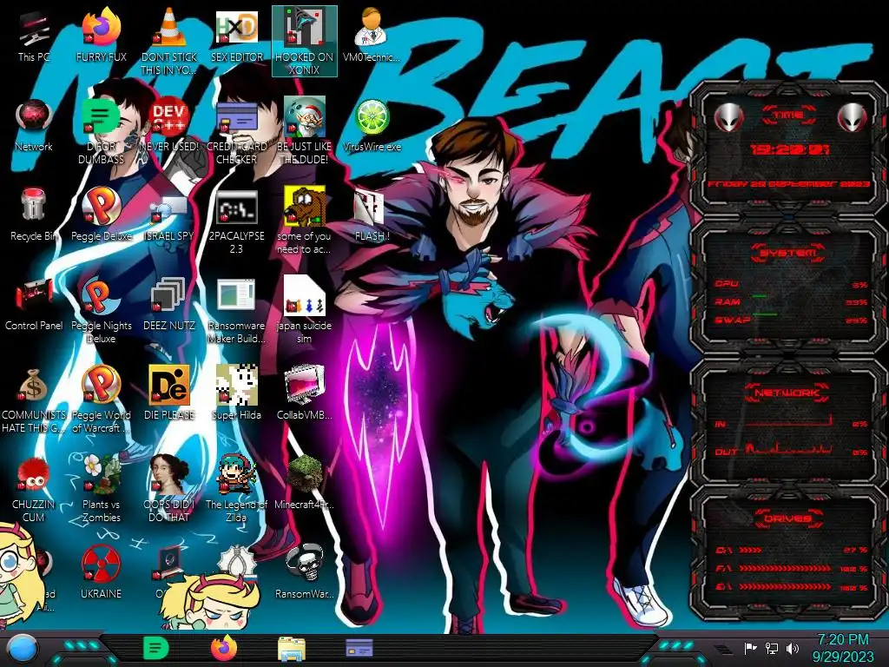Open Ransomware Maker Build... shortcut
The image size is (889, 667).
236,310
